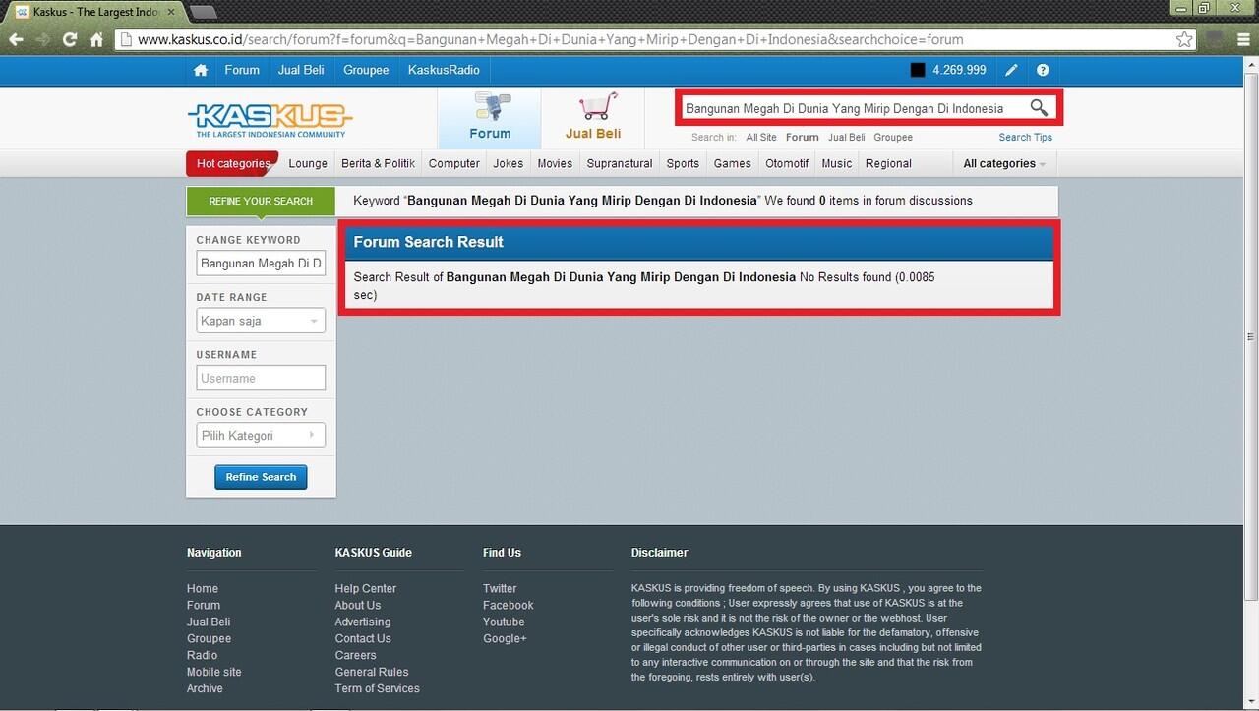Open the help question mark icon
The image size is (1259, 711).
point(1043,70)
